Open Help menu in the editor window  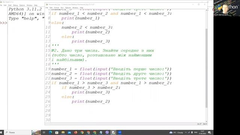(81, 7)
